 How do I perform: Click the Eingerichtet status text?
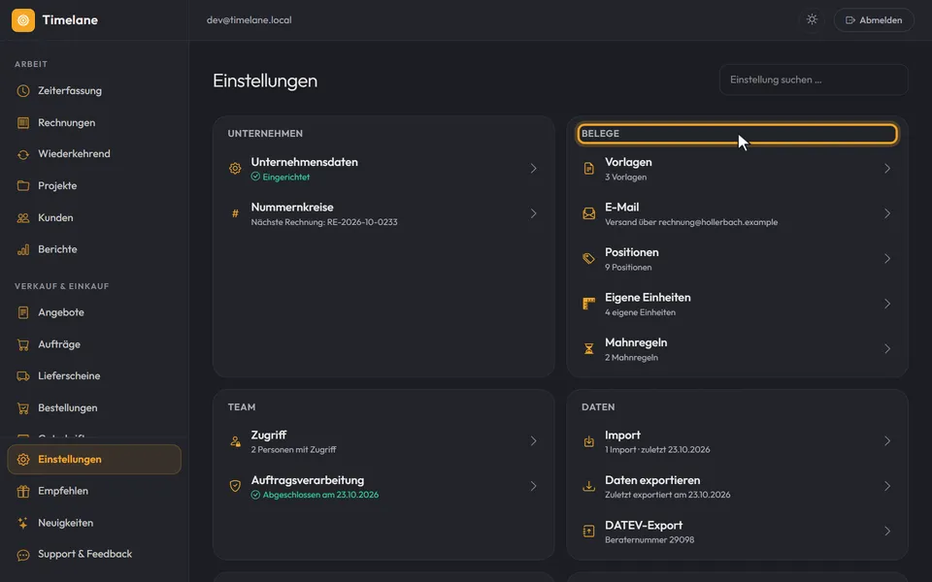pos(285,177)
